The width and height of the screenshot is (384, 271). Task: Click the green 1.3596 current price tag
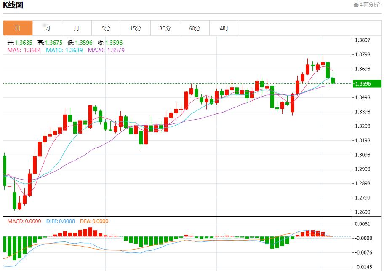363,83
